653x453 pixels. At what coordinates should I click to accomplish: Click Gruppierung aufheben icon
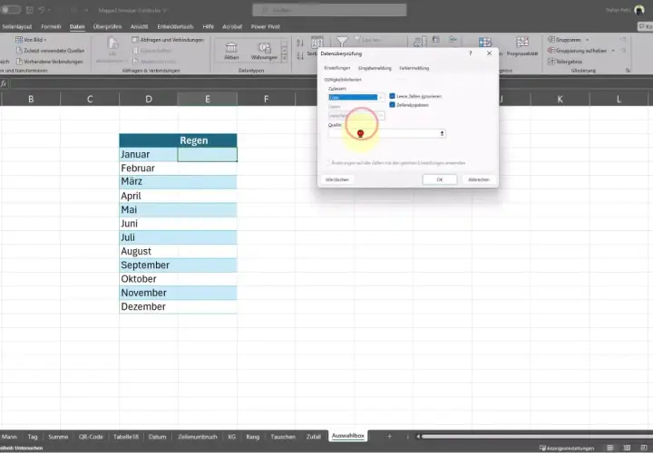click(x=551, y=51)
